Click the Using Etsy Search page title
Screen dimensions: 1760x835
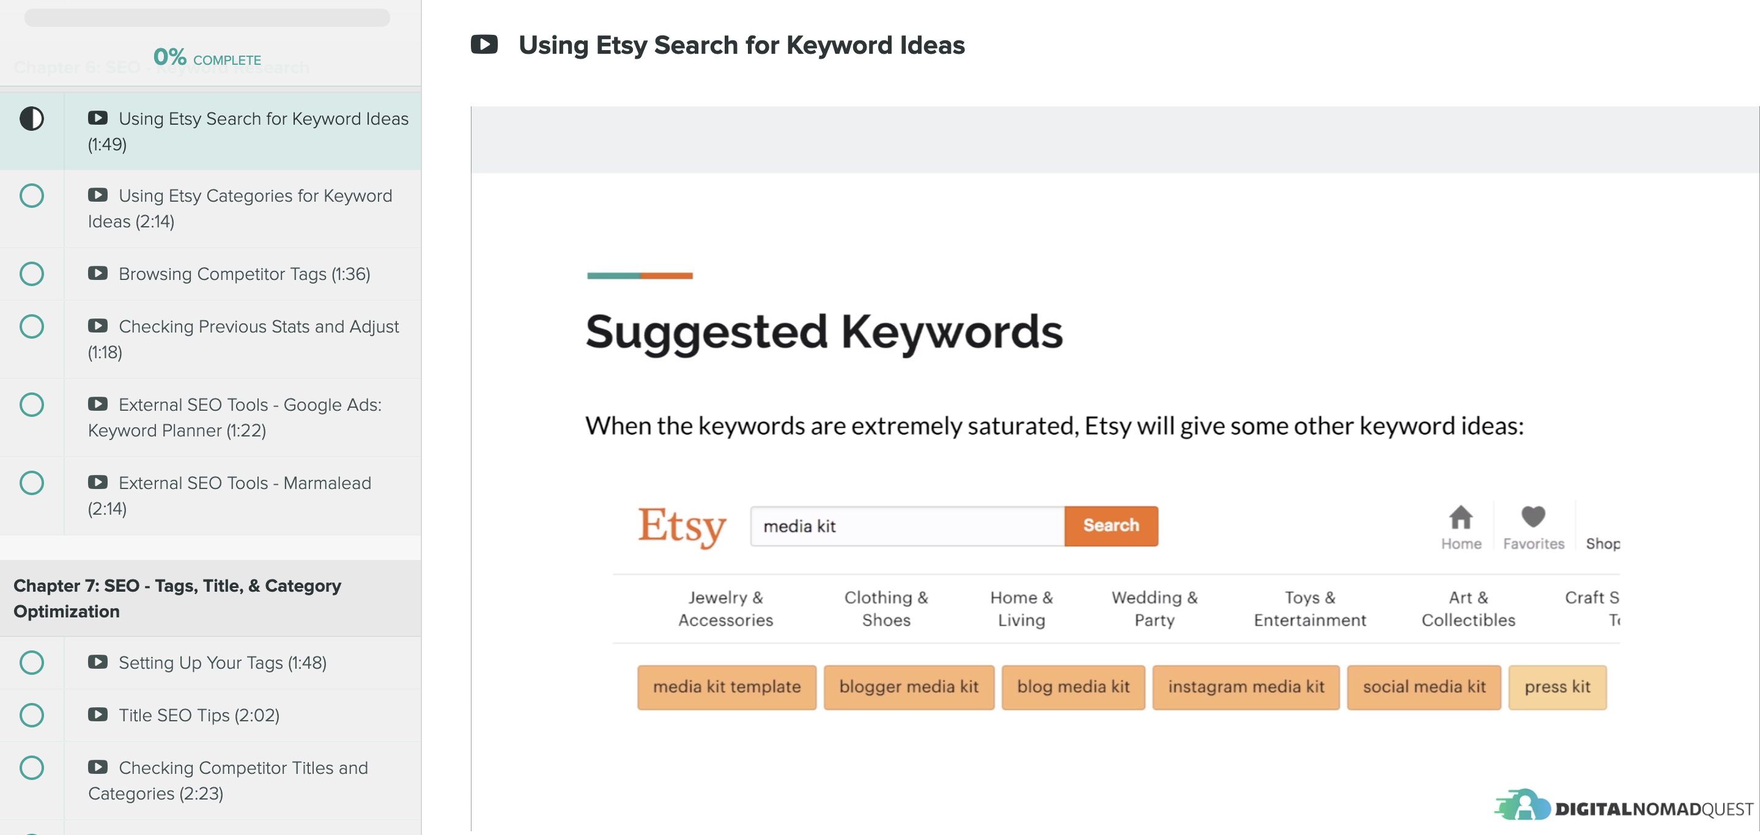(x=741, y=45)
